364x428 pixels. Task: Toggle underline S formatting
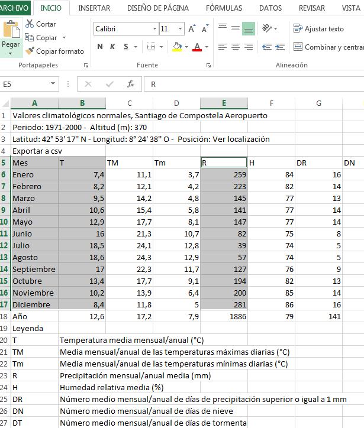(125, 47)
